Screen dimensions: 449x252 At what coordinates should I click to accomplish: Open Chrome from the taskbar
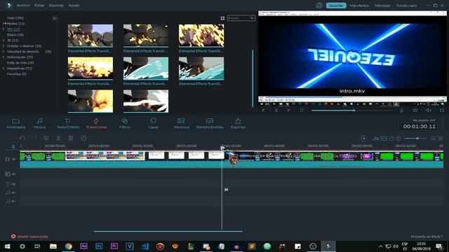(x=69, y=246)
